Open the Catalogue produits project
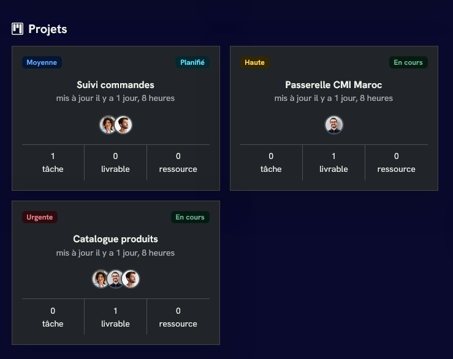Image resolution: width=453 pixels, height=359 pixels. pyautogui.click(x=115, y=239)
